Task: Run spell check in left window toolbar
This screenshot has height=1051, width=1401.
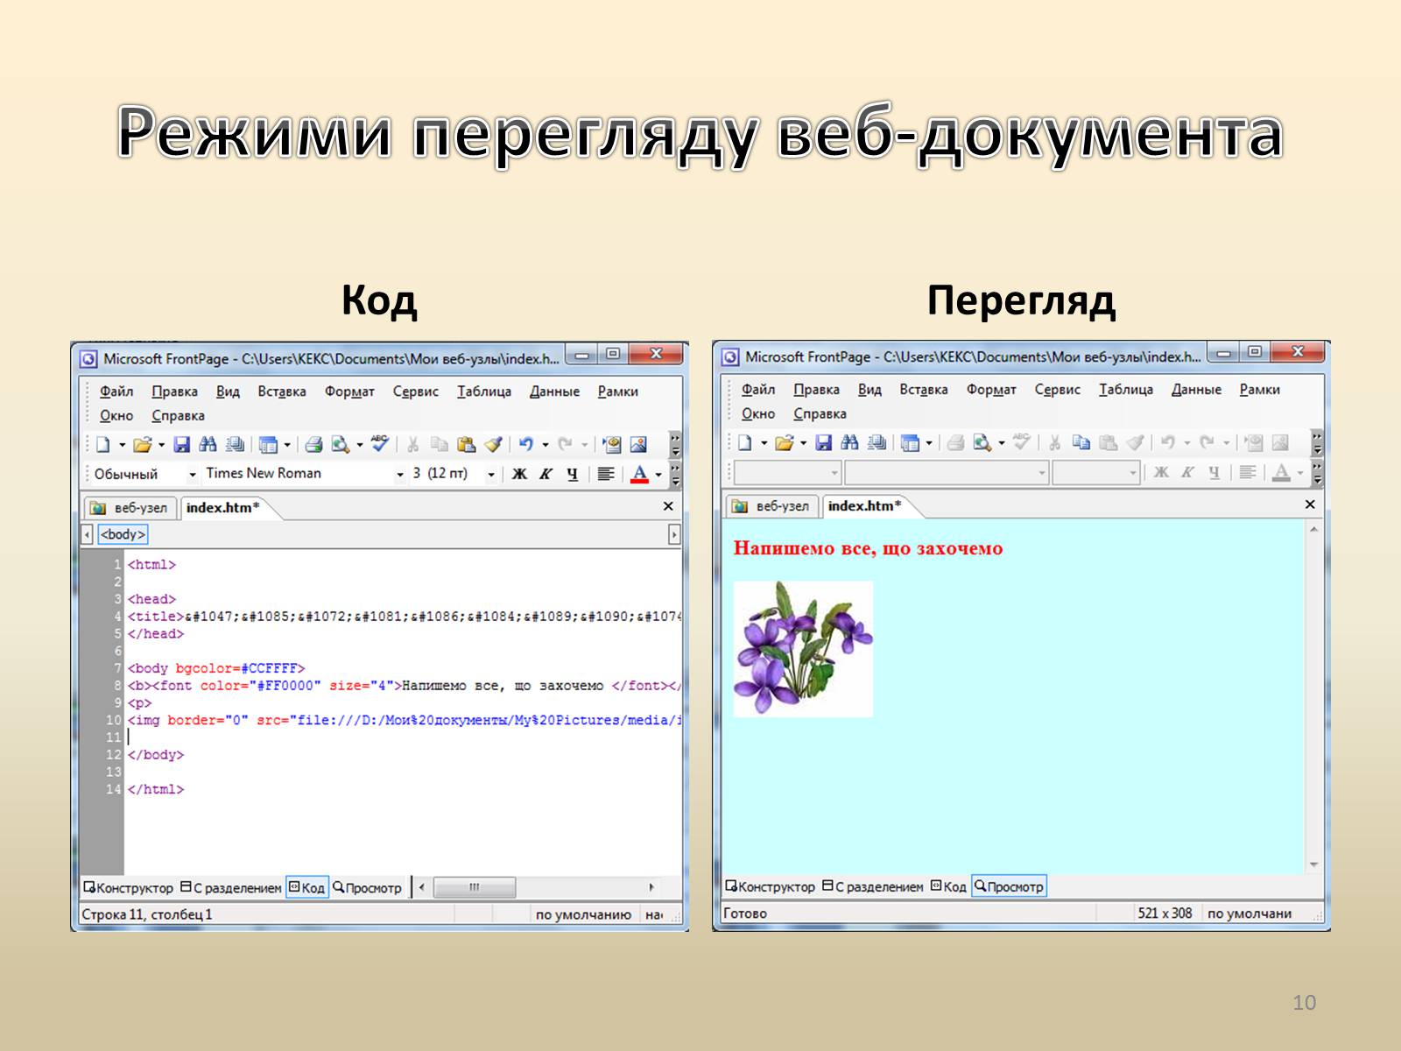Action: tap(379, 444)
